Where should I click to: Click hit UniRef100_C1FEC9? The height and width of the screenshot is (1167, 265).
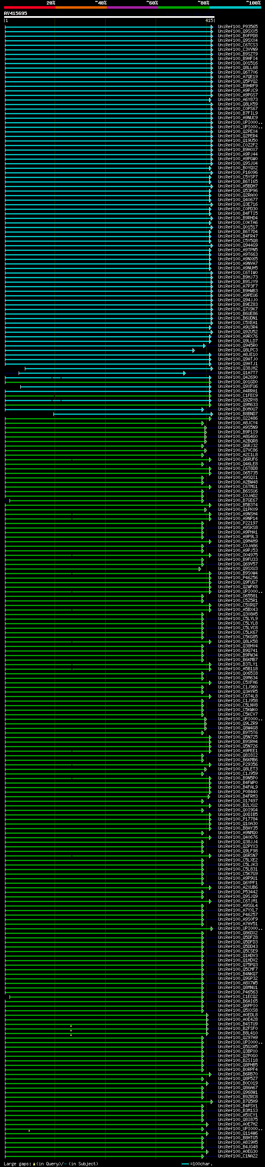point(238,395)
